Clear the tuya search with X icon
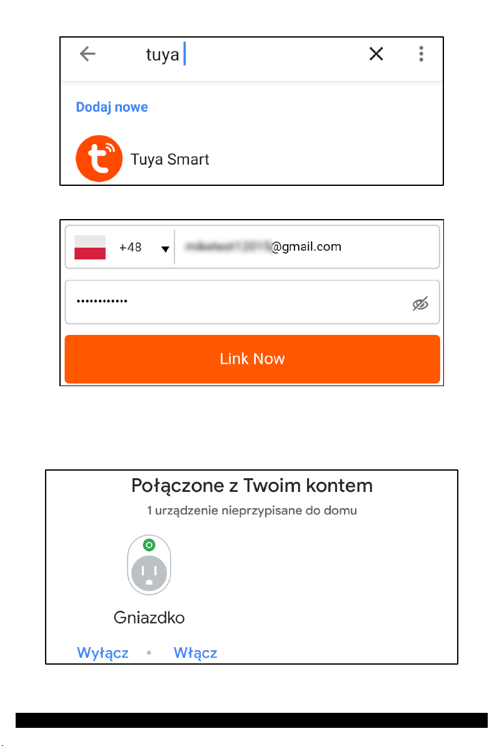Image resolution: width=504 pixels, height=746 pixels. [376, 54]
